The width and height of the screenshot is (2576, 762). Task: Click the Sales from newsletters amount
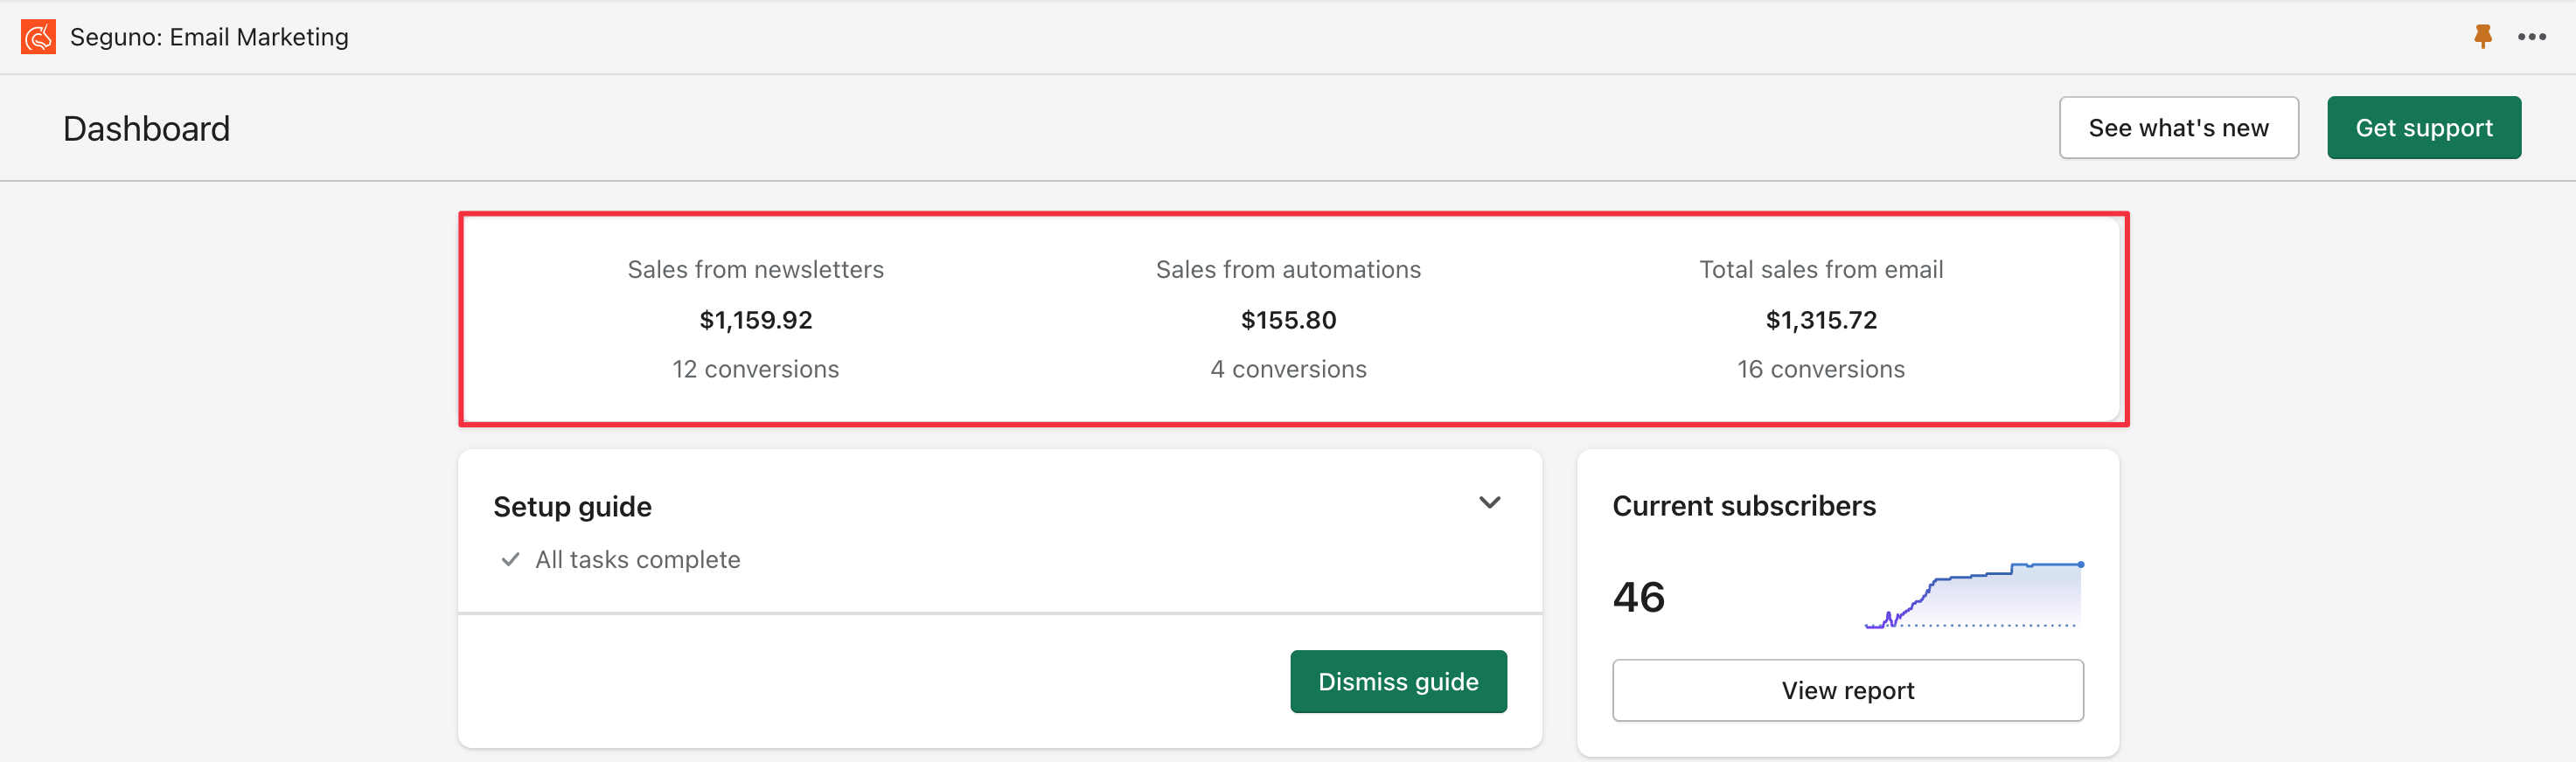point(755,320)
